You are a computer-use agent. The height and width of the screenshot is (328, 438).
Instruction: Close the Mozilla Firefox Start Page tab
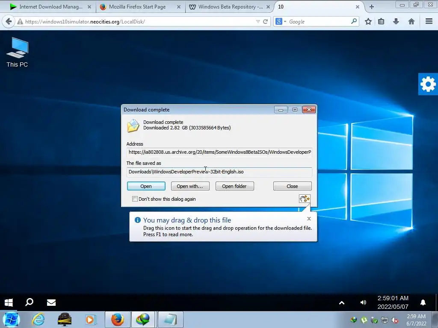(179, 7)
